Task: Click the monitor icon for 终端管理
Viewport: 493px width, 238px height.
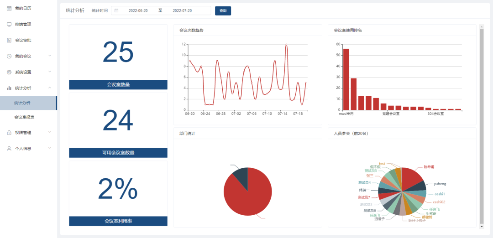Action: point(9,24)
